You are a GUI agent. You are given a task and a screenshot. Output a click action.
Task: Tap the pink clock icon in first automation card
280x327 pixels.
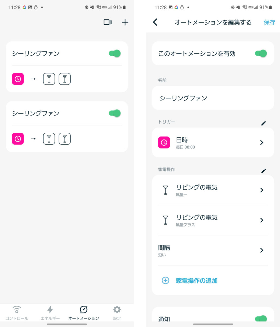(x=18, y=79)
